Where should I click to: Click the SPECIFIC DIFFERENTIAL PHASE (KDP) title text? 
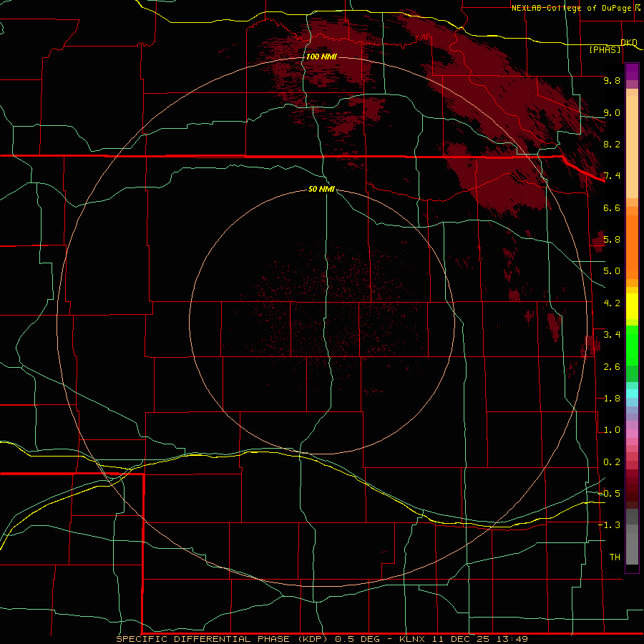tap(222, 639)
